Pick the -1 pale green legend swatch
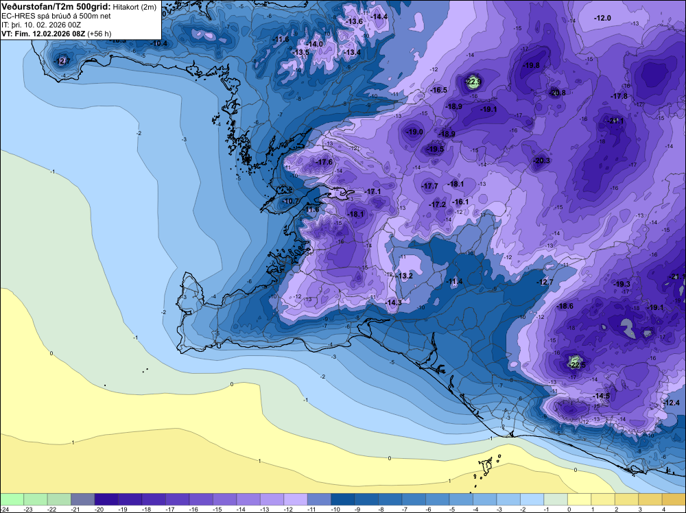This screenshot has width=686, height=513. [x=556, y=499]
